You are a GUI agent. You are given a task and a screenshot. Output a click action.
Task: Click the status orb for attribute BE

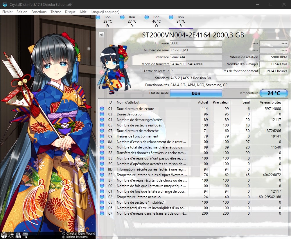click(x=102, y=175)
